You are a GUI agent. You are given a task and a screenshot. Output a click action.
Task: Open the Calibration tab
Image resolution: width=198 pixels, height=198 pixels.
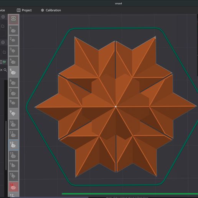tap(51, 10)
